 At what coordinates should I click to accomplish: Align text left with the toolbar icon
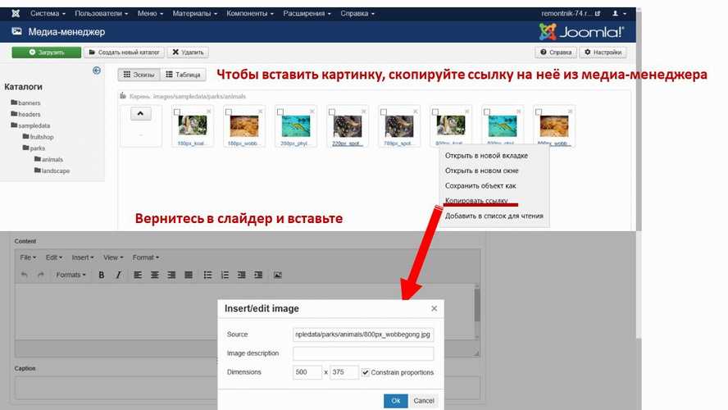138,275
